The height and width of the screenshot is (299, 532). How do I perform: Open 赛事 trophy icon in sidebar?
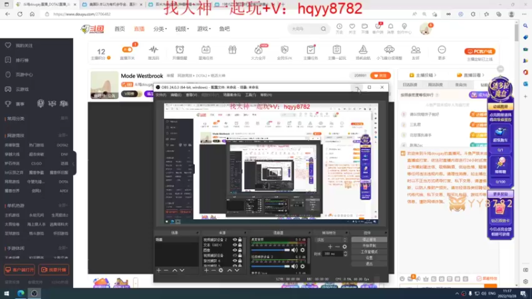[8, 104]
